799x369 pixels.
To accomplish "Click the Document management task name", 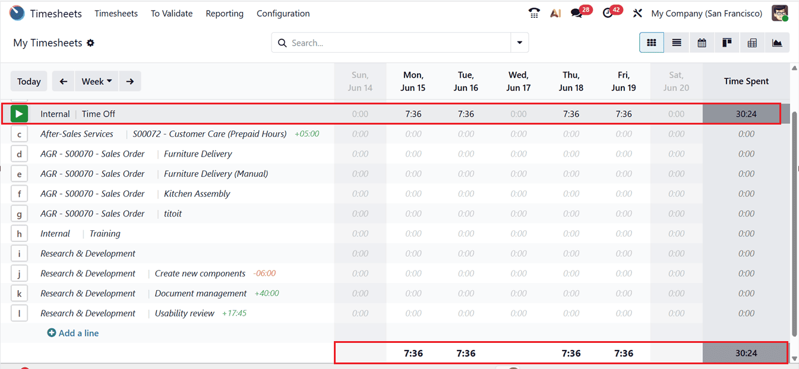I will (x=201, y=293).
